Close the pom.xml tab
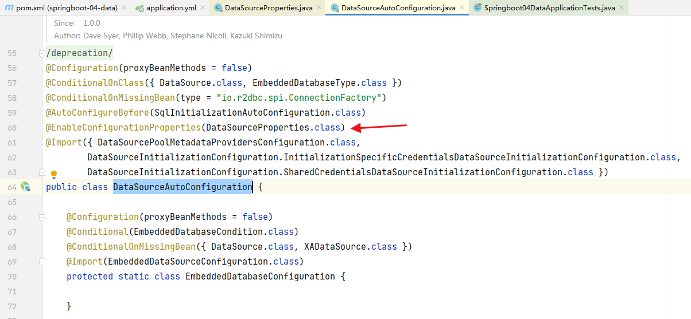 click(x=124, y=8)
